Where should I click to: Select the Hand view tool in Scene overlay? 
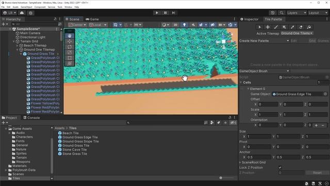(70, 36)
